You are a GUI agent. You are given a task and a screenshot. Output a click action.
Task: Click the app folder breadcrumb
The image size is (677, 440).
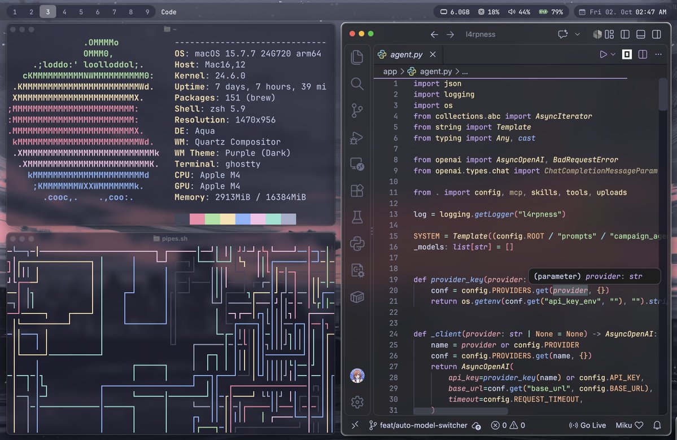[x=390, y=72]
